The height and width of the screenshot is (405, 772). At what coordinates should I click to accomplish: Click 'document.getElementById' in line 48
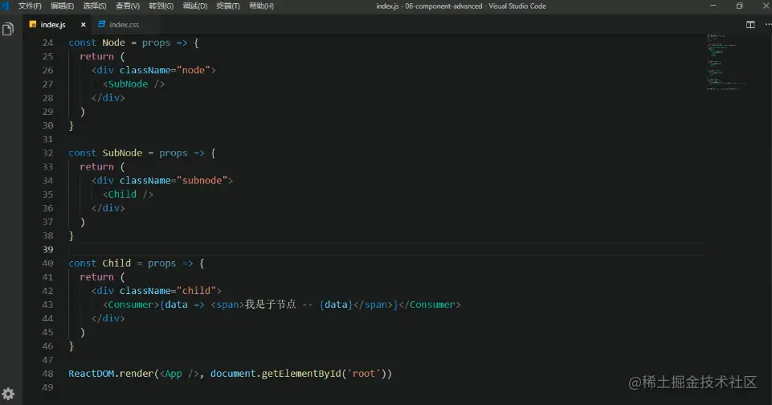[276, 374]
